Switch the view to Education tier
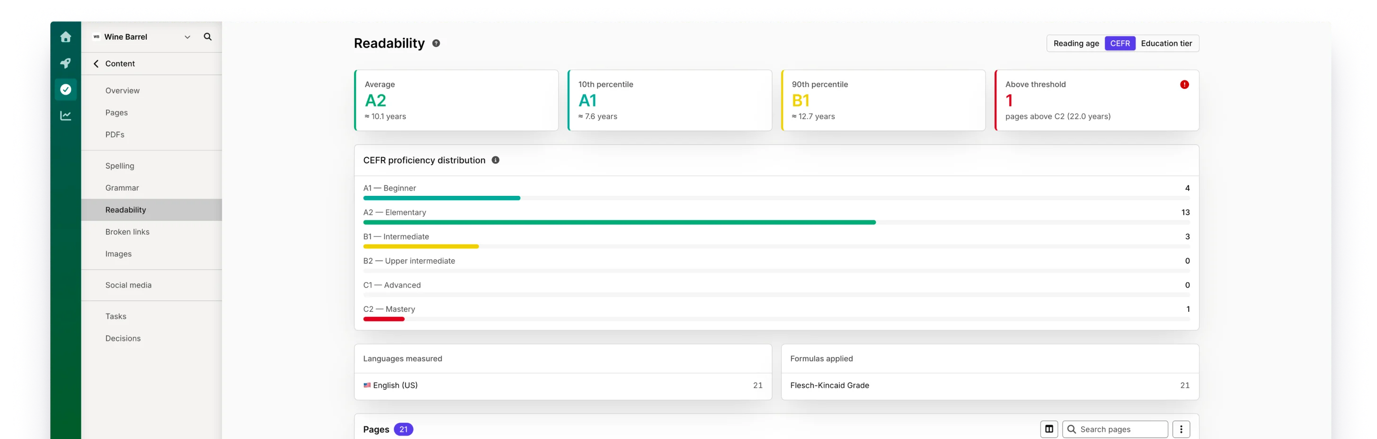The image size is (1377, 439). tap(1166, 43)
